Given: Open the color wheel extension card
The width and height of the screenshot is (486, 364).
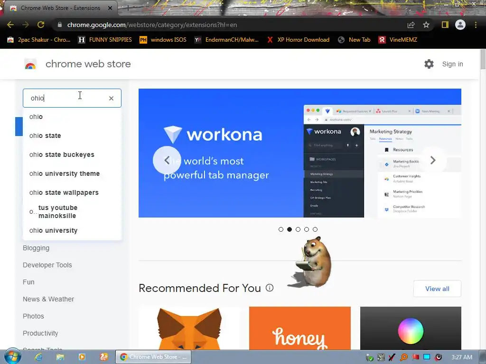Looking at the screenshot, I should tap(411, 328).
